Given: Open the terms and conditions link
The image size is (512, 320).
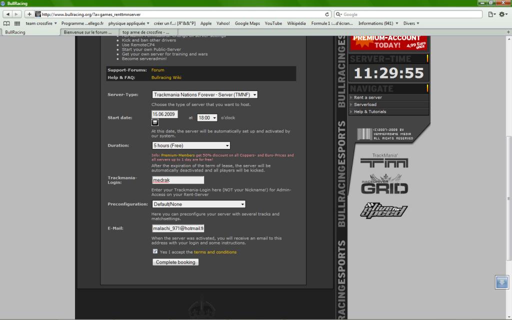Looking at the screenshot, I should pyautogui.click(x=215, y=252).
